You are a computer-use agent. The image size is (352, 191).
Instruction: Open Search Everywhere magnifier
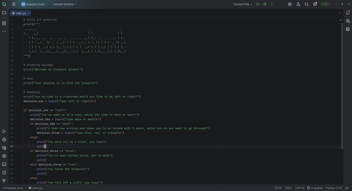[307, 4]
